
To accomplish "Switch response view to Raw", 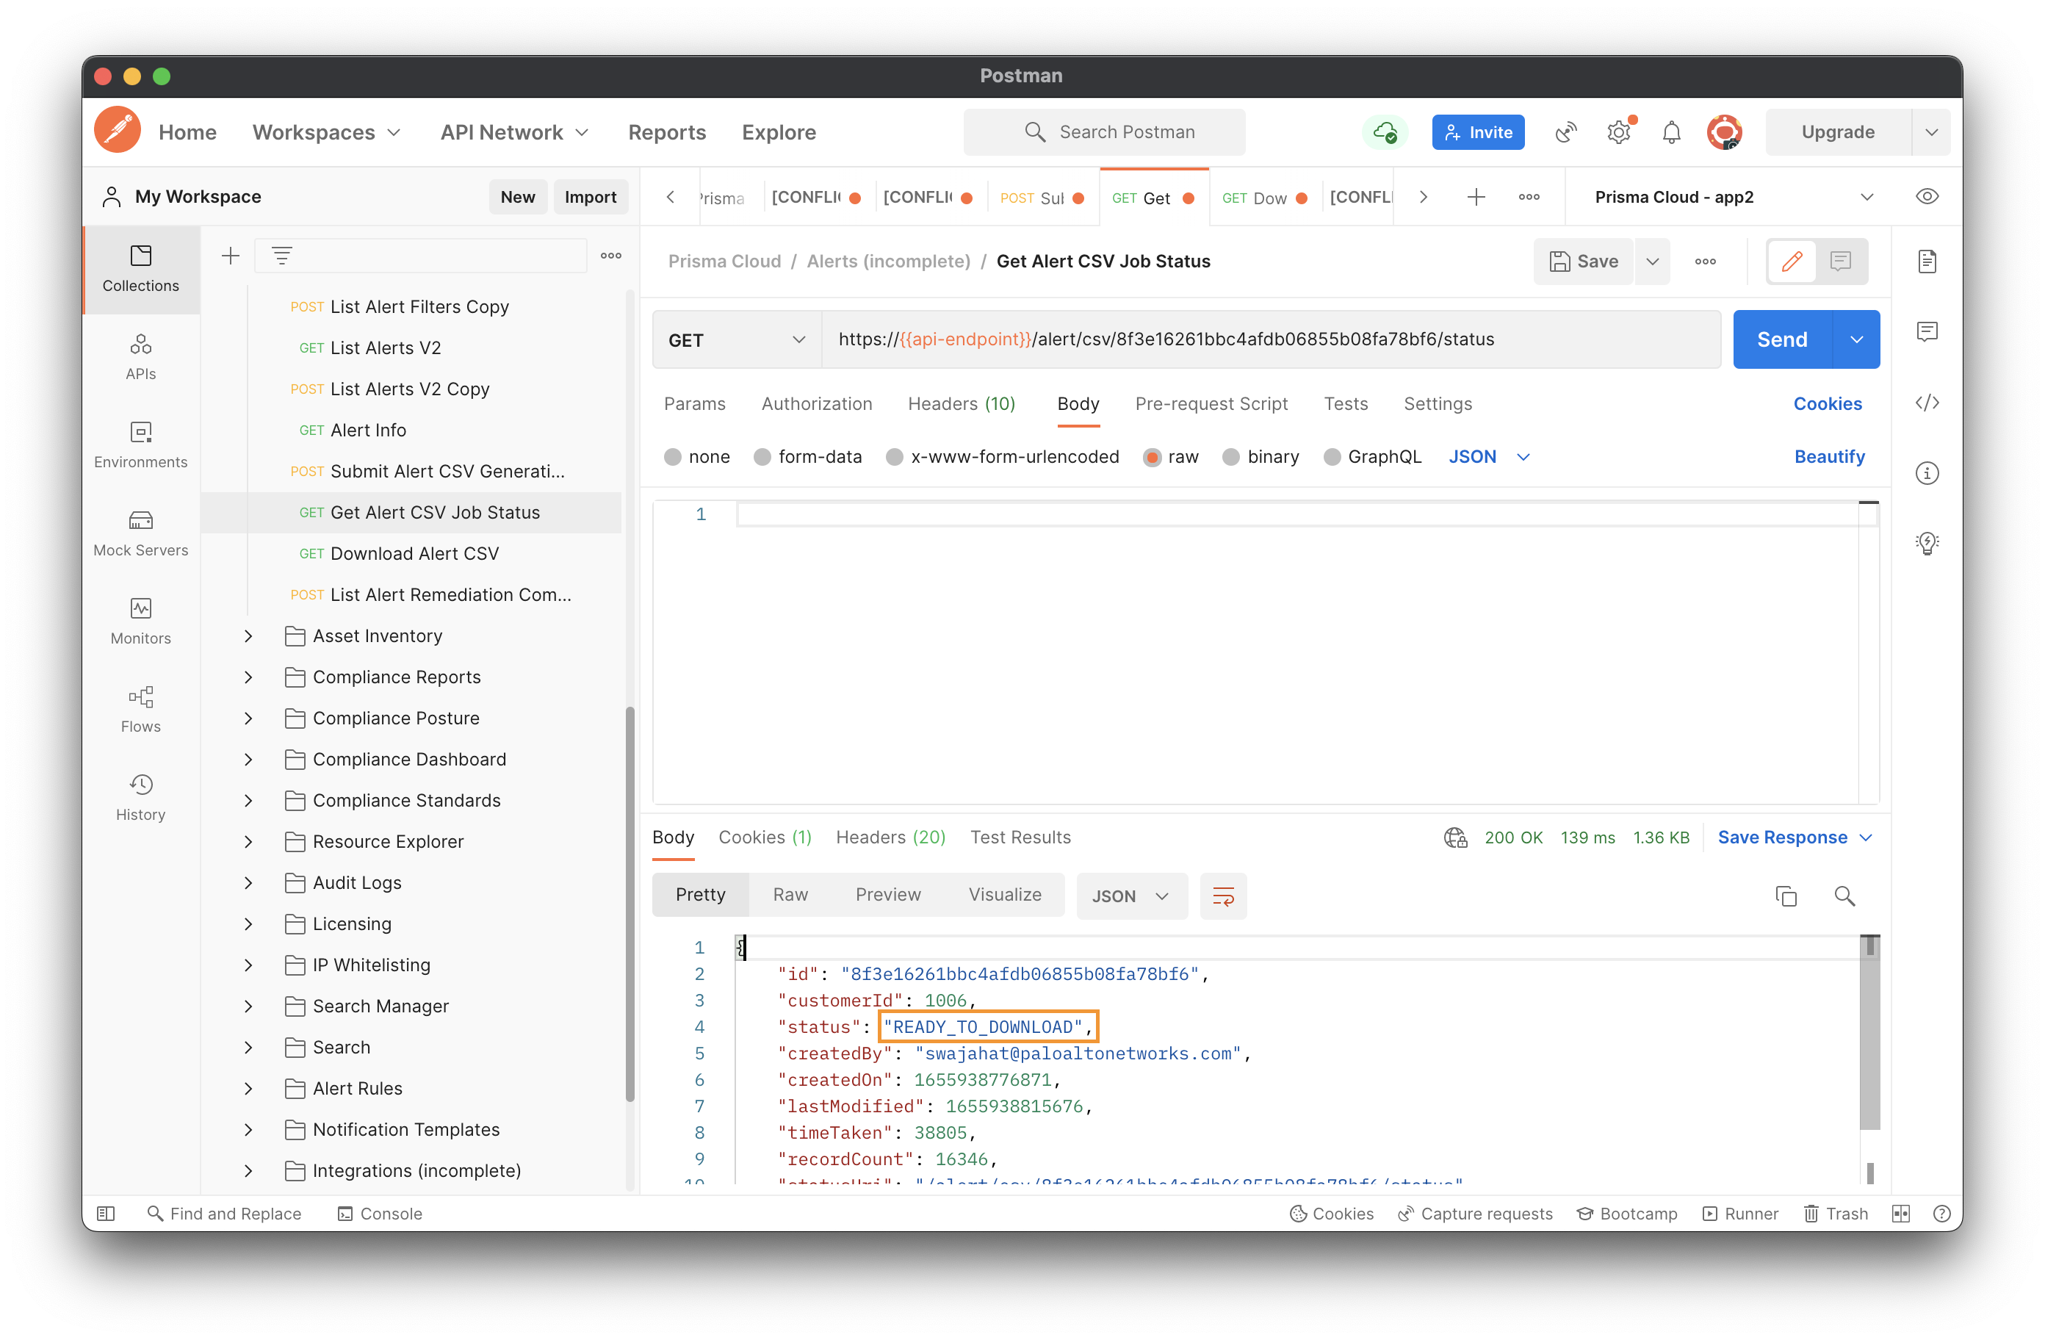I will (x=790, y=896).
